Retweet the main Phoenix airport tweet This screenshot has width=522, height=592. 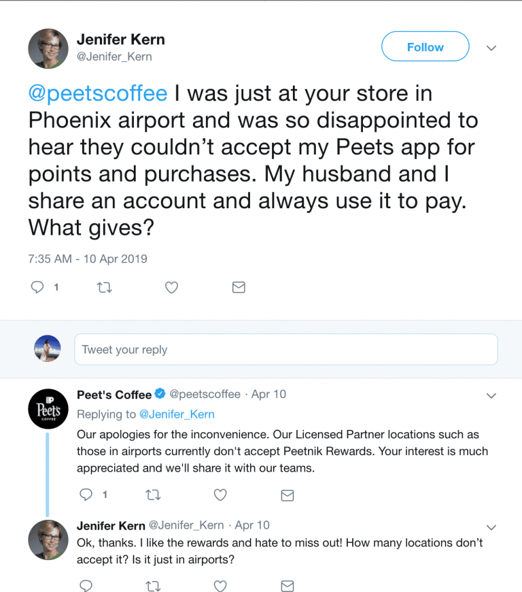click(x=104, y=288)
